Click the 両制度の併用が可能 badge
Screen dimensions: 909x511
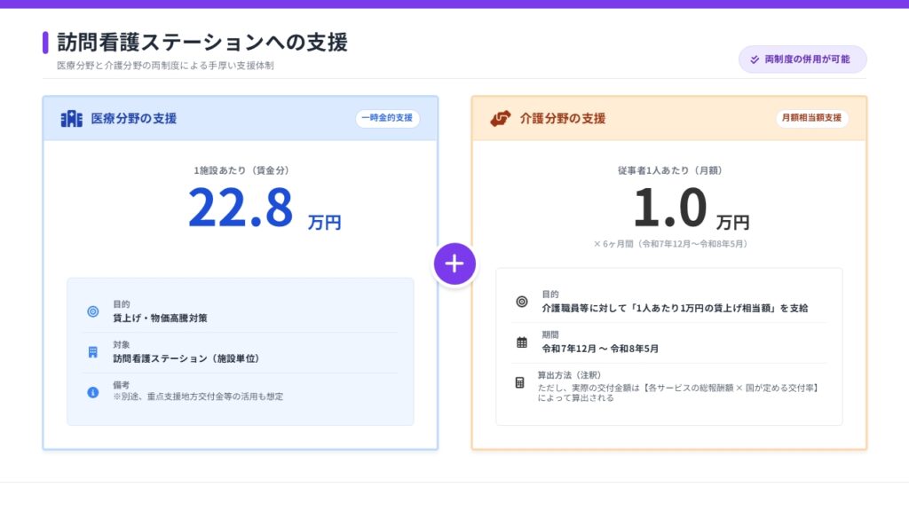tap(802, 59)
